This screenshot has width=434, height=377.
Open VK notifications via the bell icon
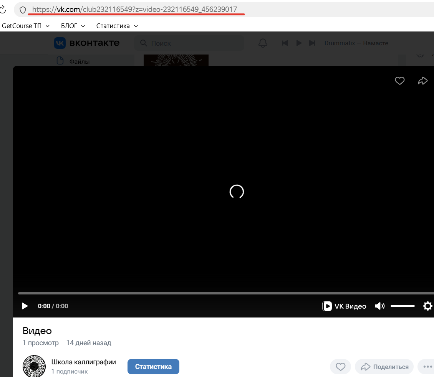[263, 43]
